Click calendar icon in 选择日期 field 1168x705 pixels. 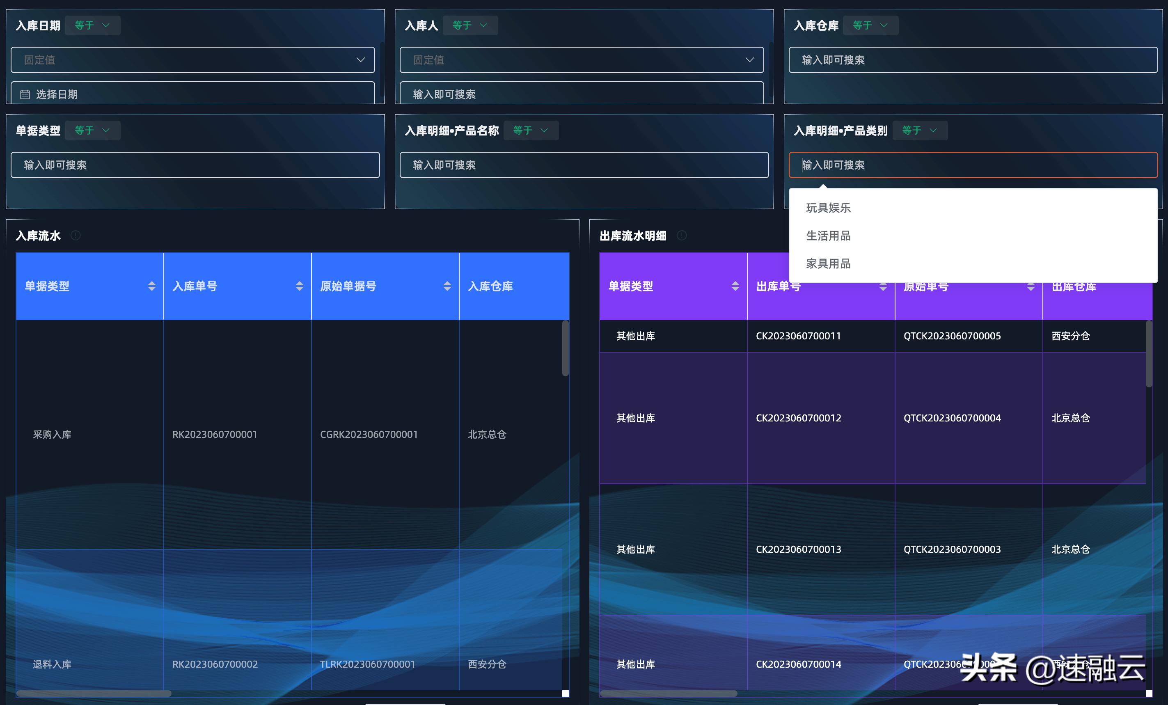[x=25, y=95]
